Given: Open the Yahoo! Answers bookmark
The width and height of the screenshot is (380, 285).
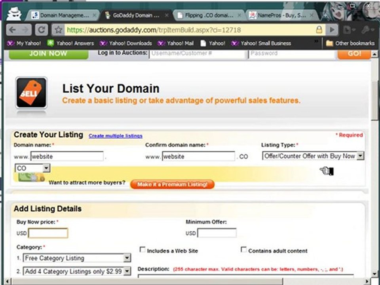Looking at the screenshot, I should [70, 44].
